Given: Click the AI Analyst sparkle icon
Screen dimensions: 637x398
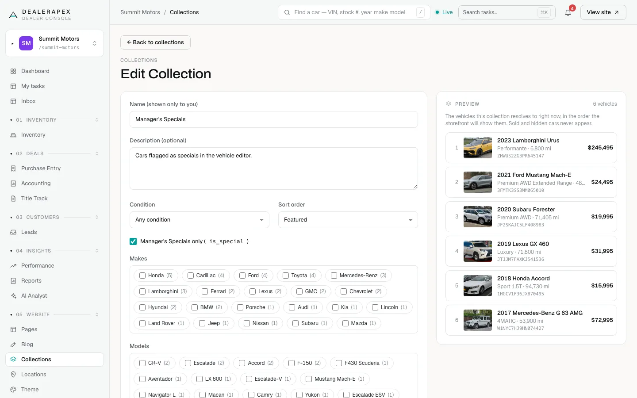Looking at the screenshot, I should pyautogui.click(x=13, y=296).
